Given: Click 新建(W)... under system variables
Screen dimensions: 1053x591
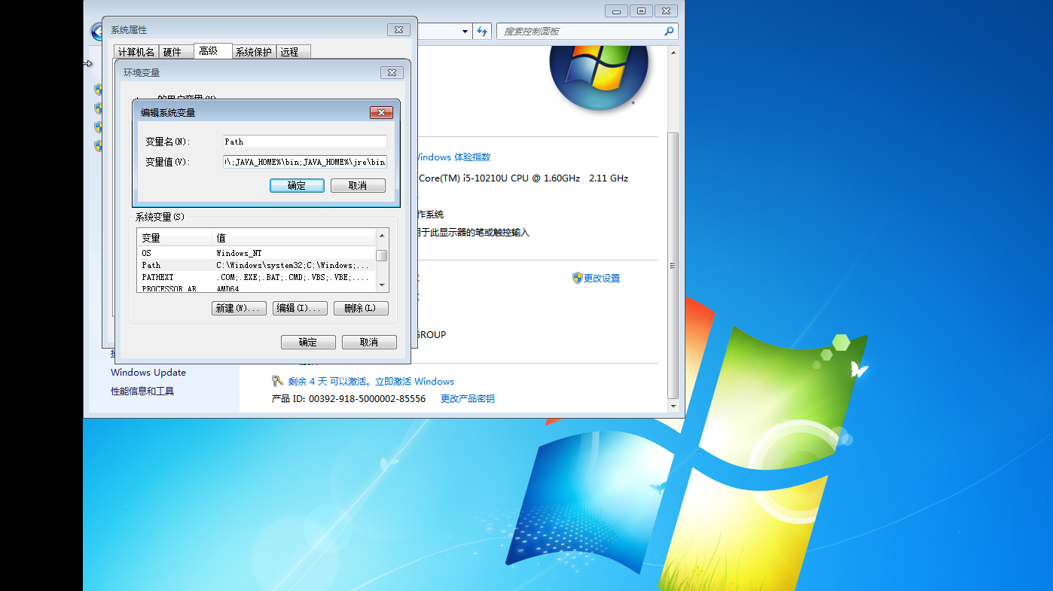Looking at the screenshot, I should (x=239, y=308).
